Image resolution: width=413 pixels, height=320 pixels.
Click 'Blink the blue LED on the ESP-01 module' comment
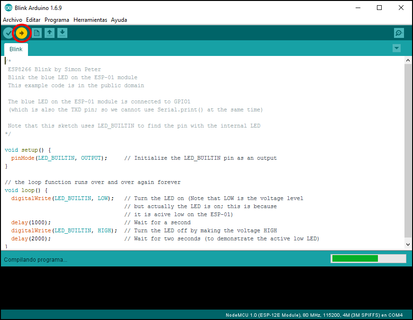[73, 77]
